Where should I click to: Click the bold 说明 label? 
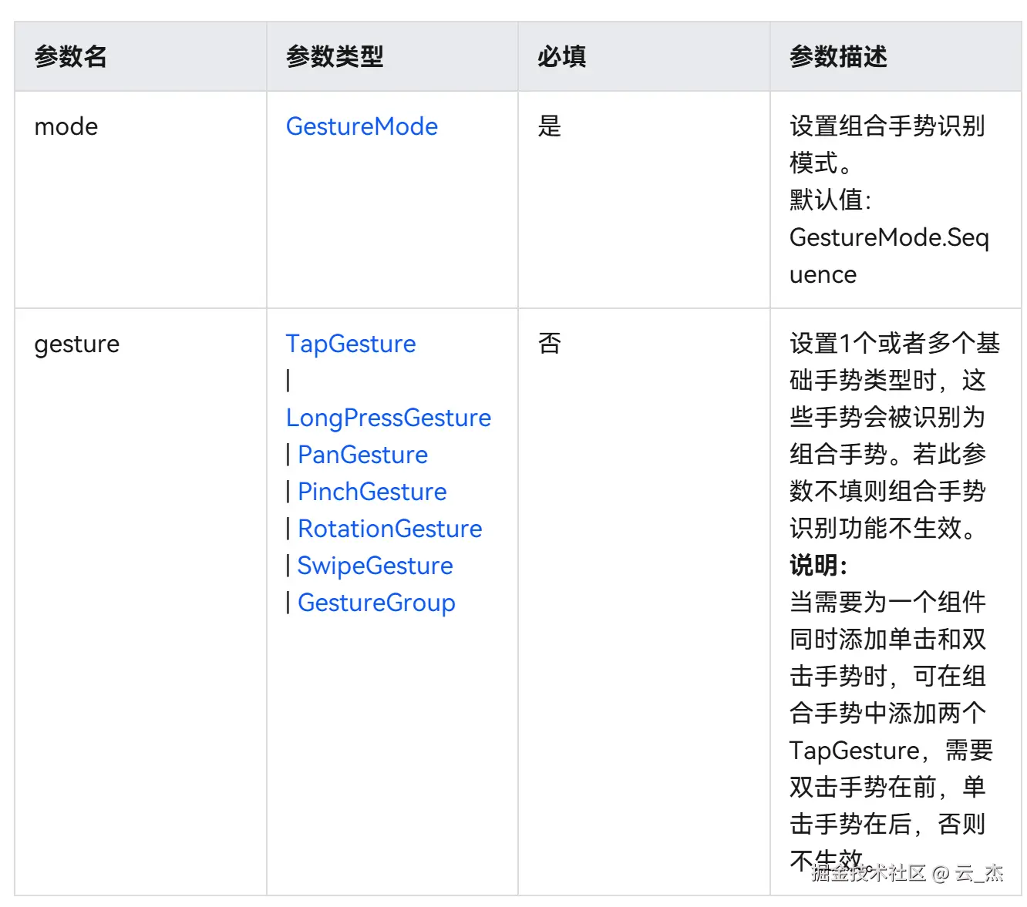click(818, 566)
